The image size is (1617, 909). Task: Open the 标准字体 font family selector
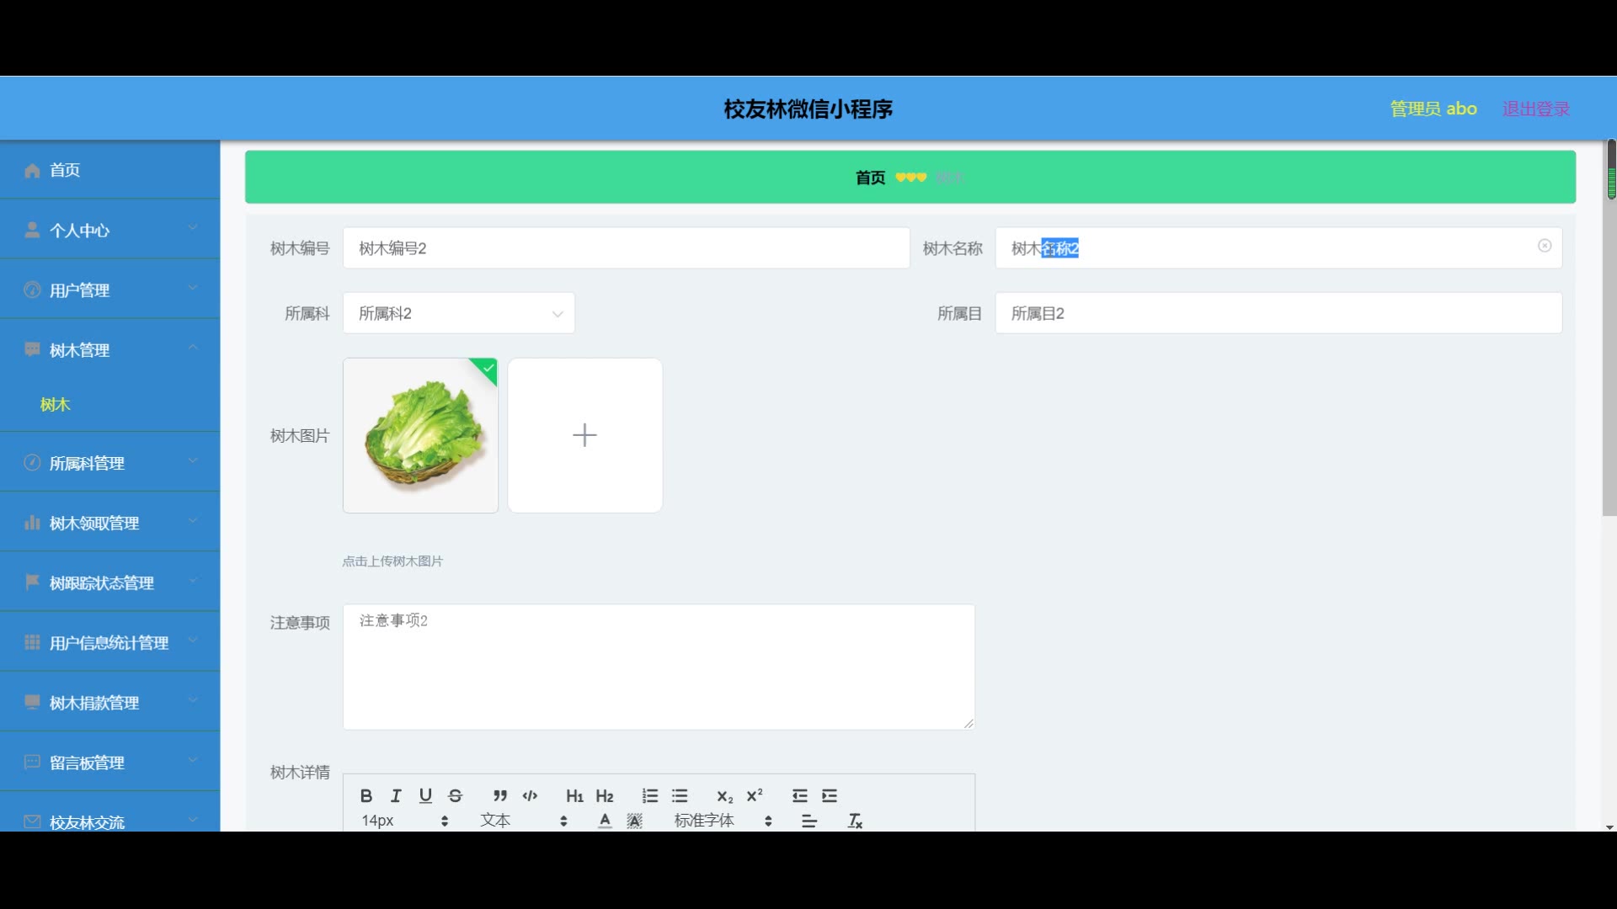coord(723,821)
